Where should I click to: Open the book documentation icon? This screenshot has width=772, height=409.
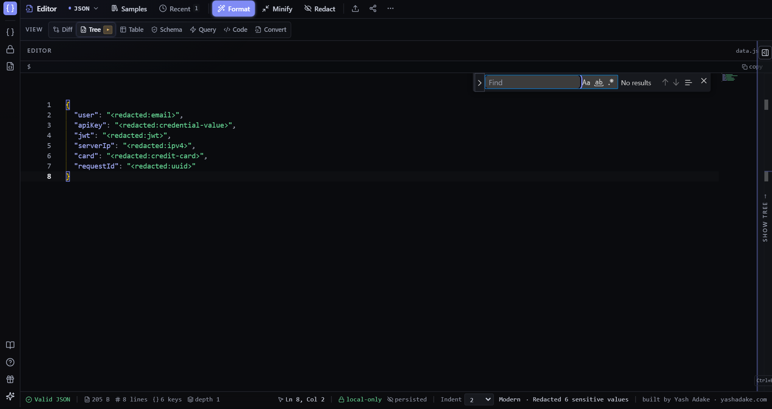[x=10, y=345]
